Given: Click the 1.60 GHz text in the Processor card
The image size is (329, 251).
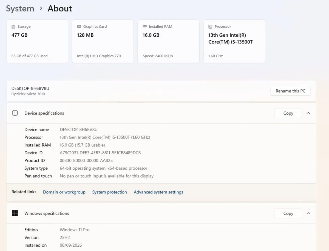Looking at the screenshot, I should (215, 56).
